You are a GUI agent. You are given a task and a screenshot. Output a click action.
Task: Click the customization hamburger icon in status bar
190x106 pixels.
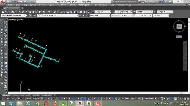(188, 99)
